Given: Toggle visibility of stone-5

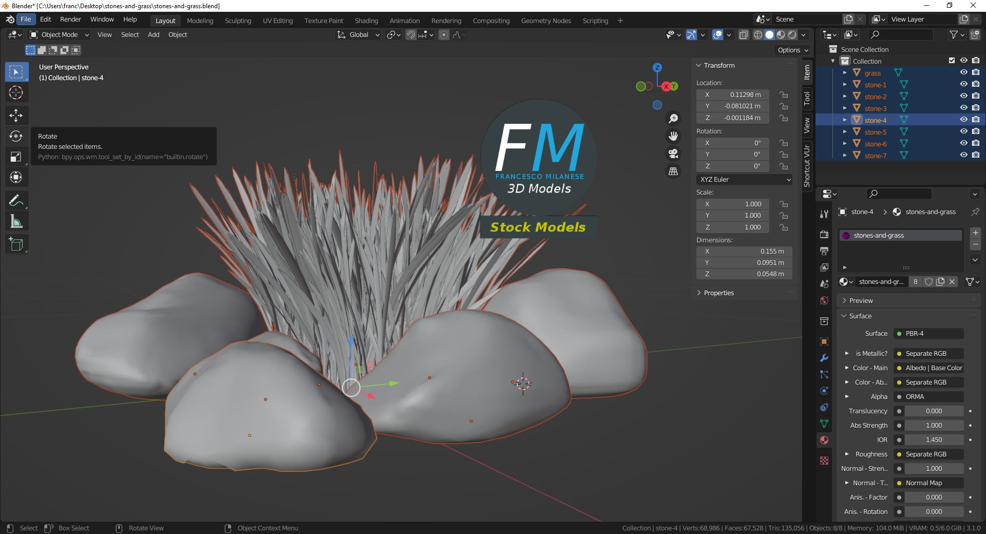Looking at the screenshot, I should click(x=963, y=131).
